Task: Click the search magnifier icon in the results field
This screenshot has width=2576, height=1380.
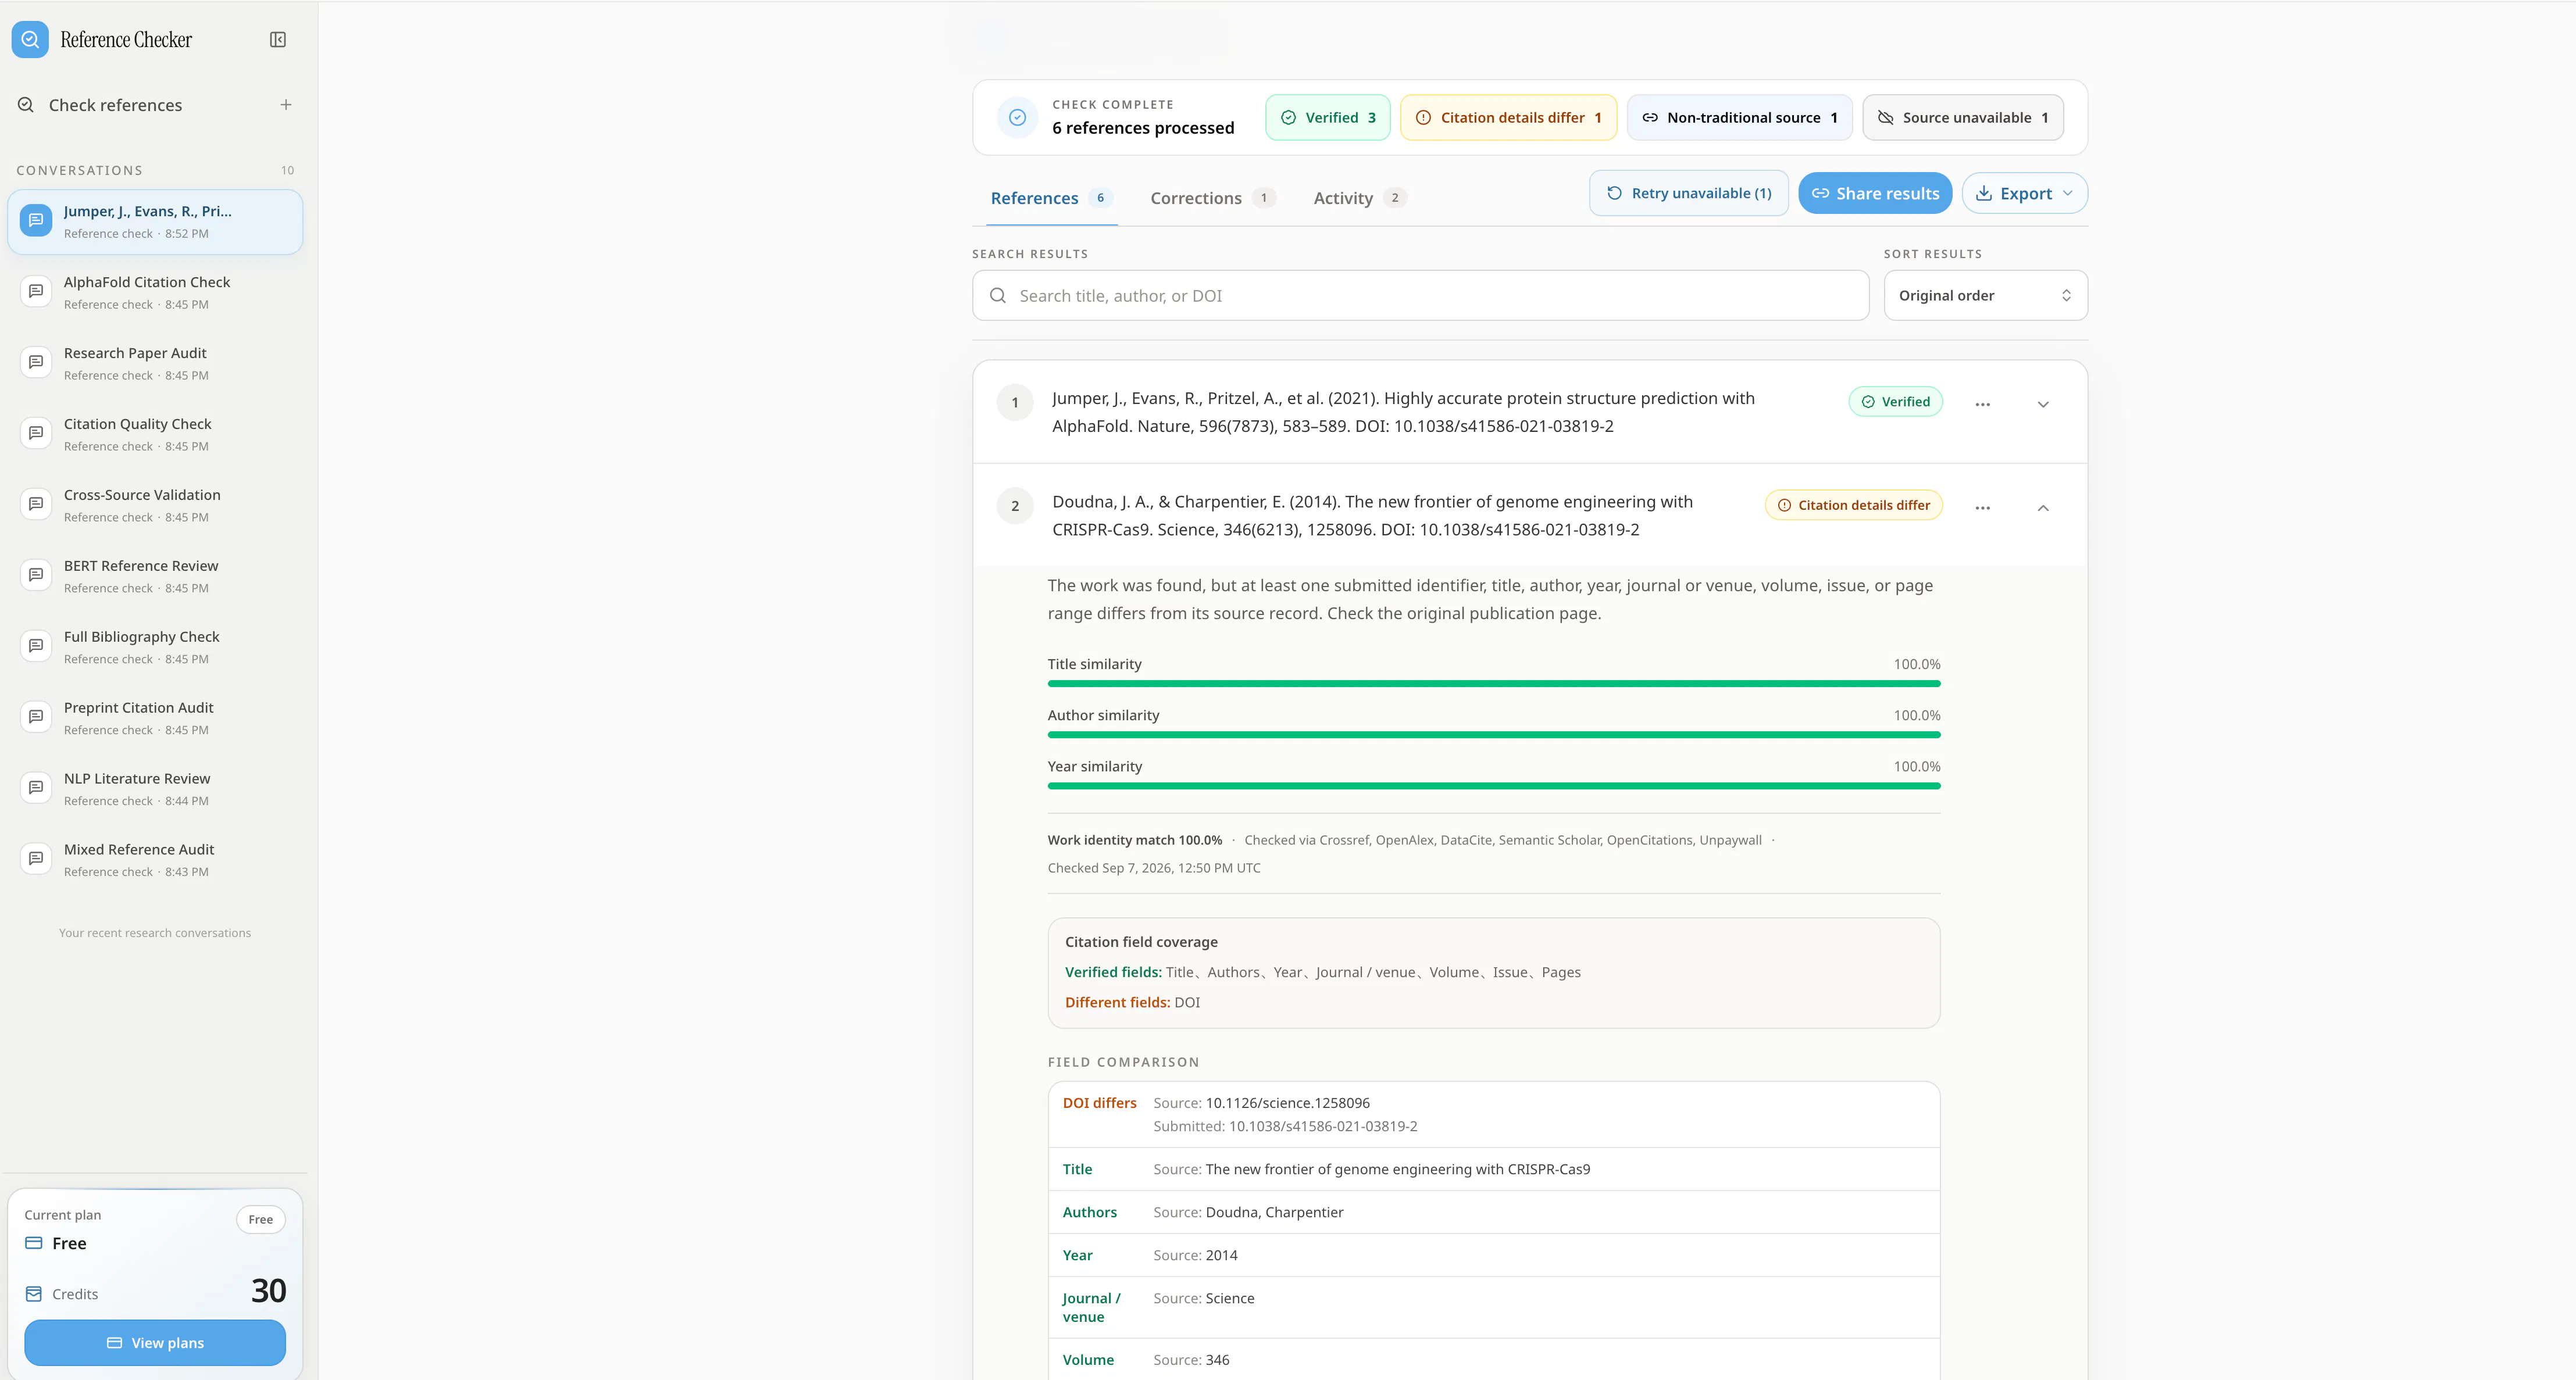Action: pyautogui.click(x=997, y=296)
